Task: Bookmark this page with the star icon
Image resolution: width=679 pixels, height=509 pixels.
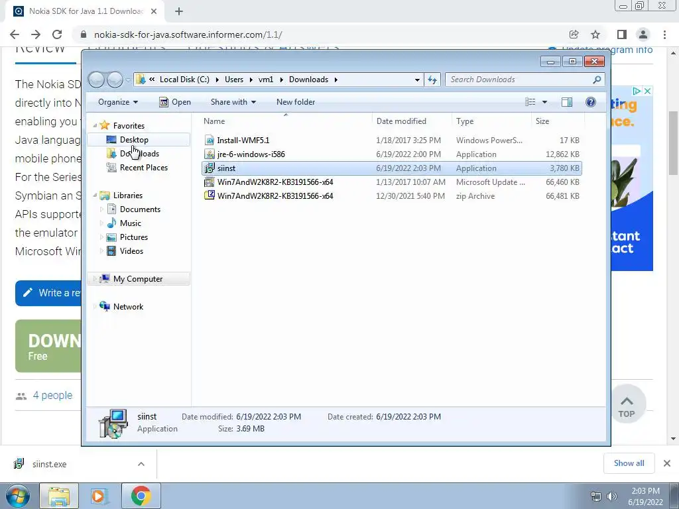Action: [595, 34]
